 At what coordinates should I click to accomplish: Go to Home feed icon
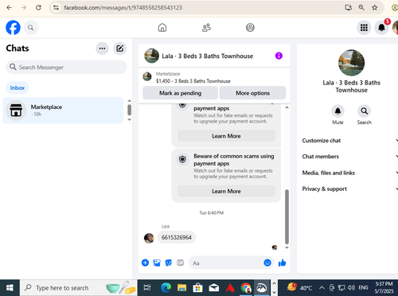162,28
